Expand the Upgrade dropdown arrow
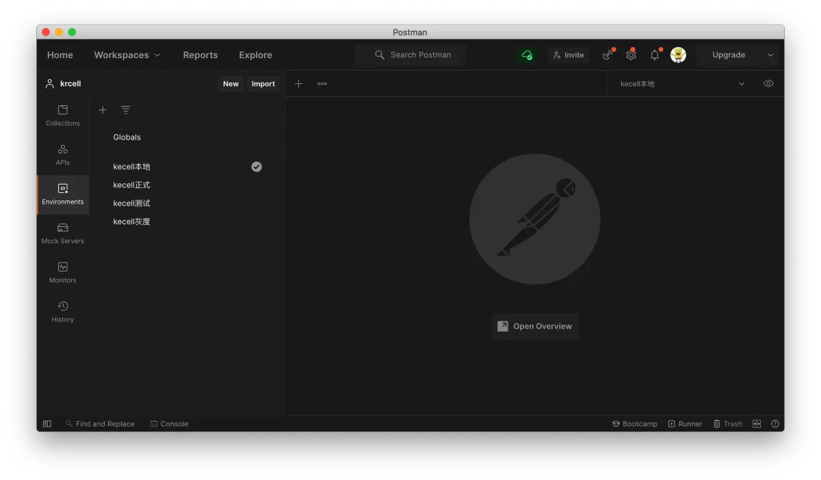The width and height of the screenshot is (821, 480). tap(770, 55)
